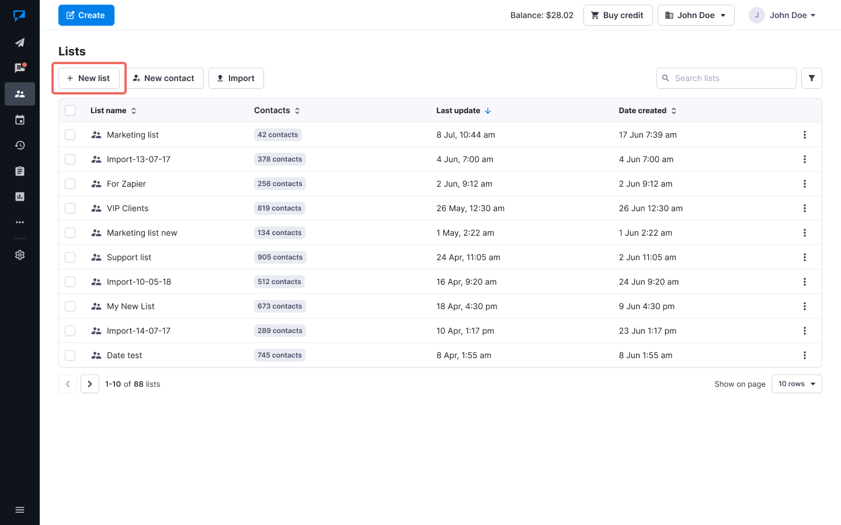Focus the Search lists input field
Image resolution: width=841 pixels, height=525 pixels.
(x=731, y=78)
